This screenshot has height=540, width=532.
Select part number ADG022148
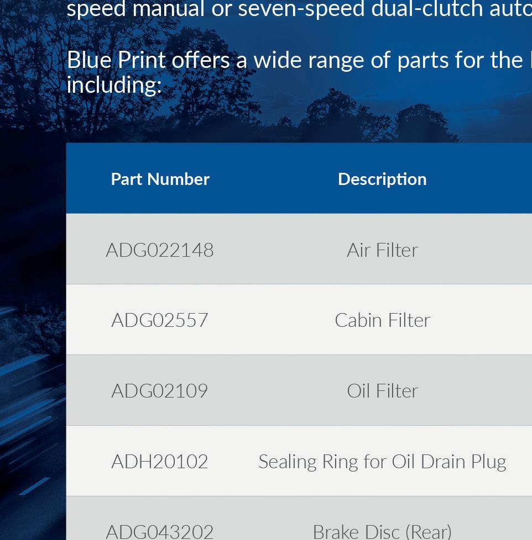(x=160, y=250)
